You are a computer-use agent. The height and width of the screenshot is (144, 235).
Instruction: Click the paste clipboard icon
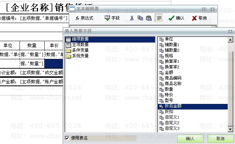[149, 18]
